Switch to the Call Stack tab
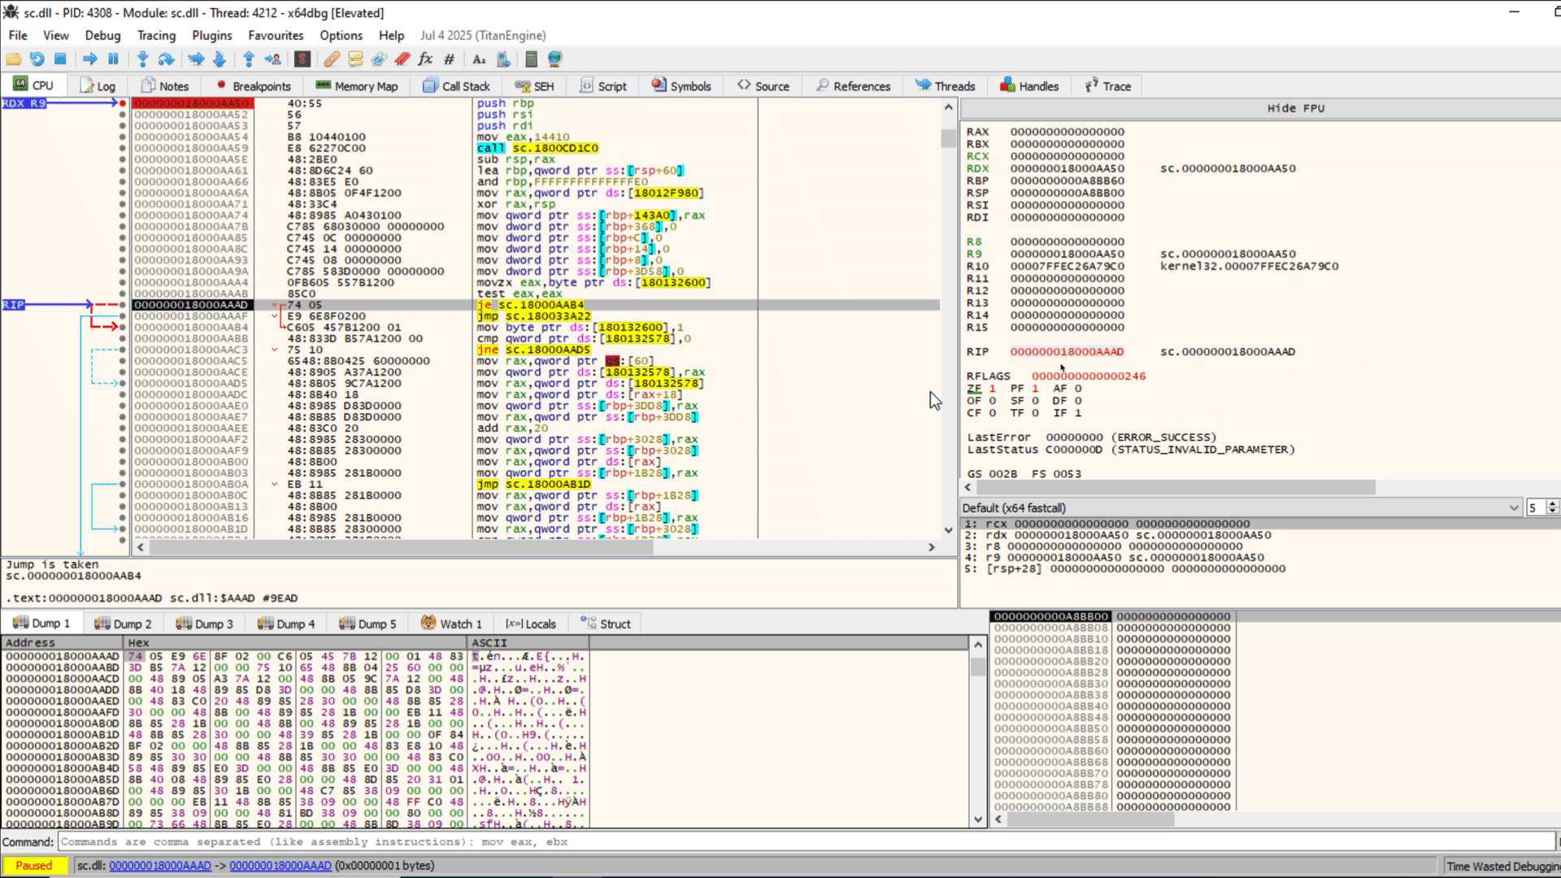Image resolution: width=1561 pixels, height=878 pixels. click(x=457, y=86)
